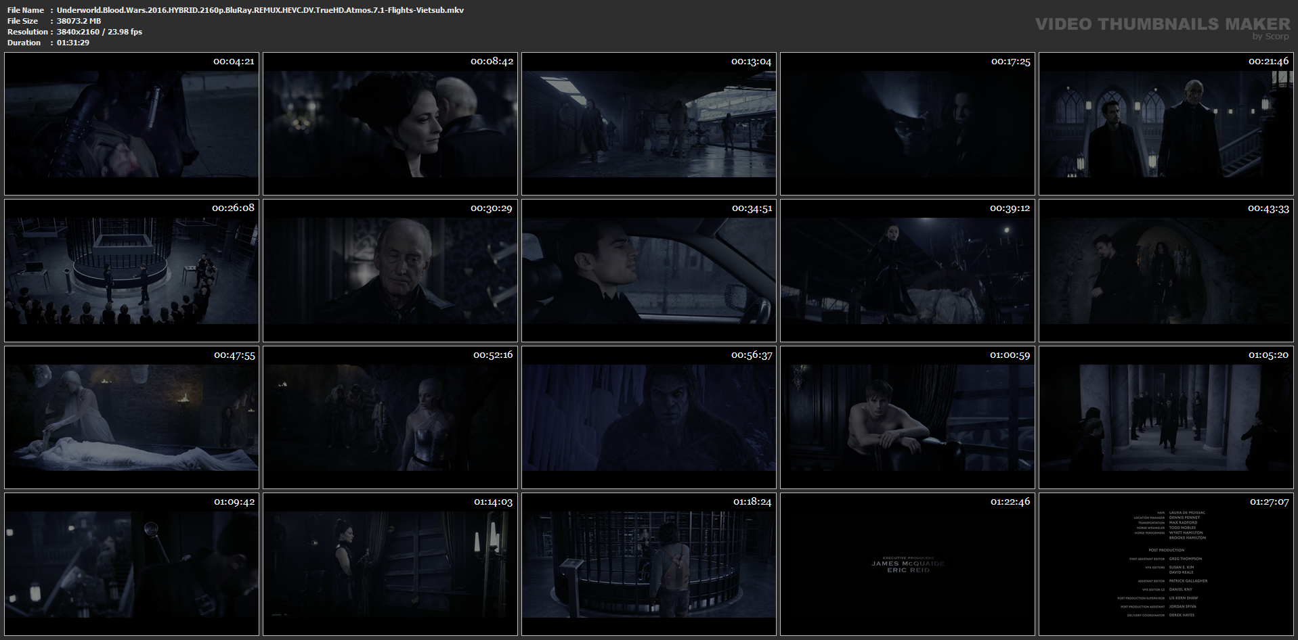This screenshot has width=1298, height=640.
Task: Click the resolution value 3840x2160 / 23.98 fps
Action: tap(100, 32)
